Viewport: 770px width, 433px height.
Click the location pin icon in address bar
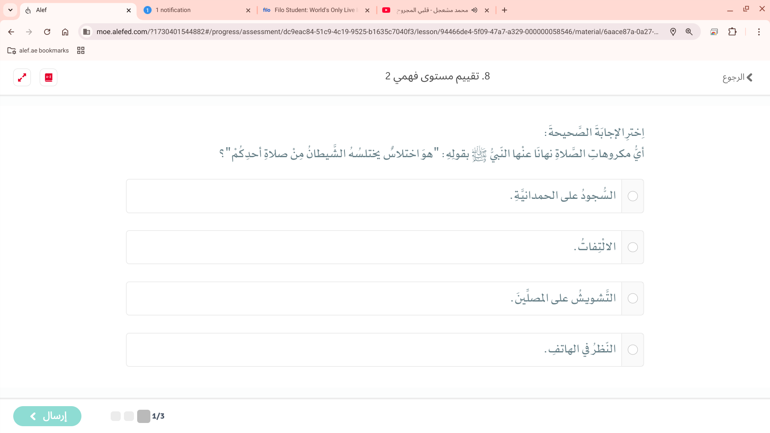pyautogui.click(x=673, y=32)
